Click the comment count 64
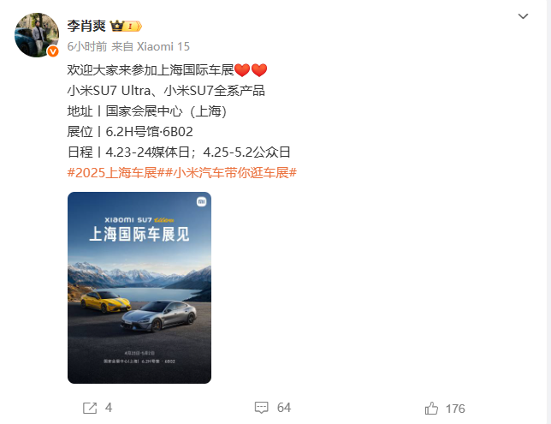This screenshot has height=424, width=551. pos(284,408)
